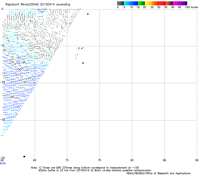Click the red 30-35 knots color segment

[162, 3]
